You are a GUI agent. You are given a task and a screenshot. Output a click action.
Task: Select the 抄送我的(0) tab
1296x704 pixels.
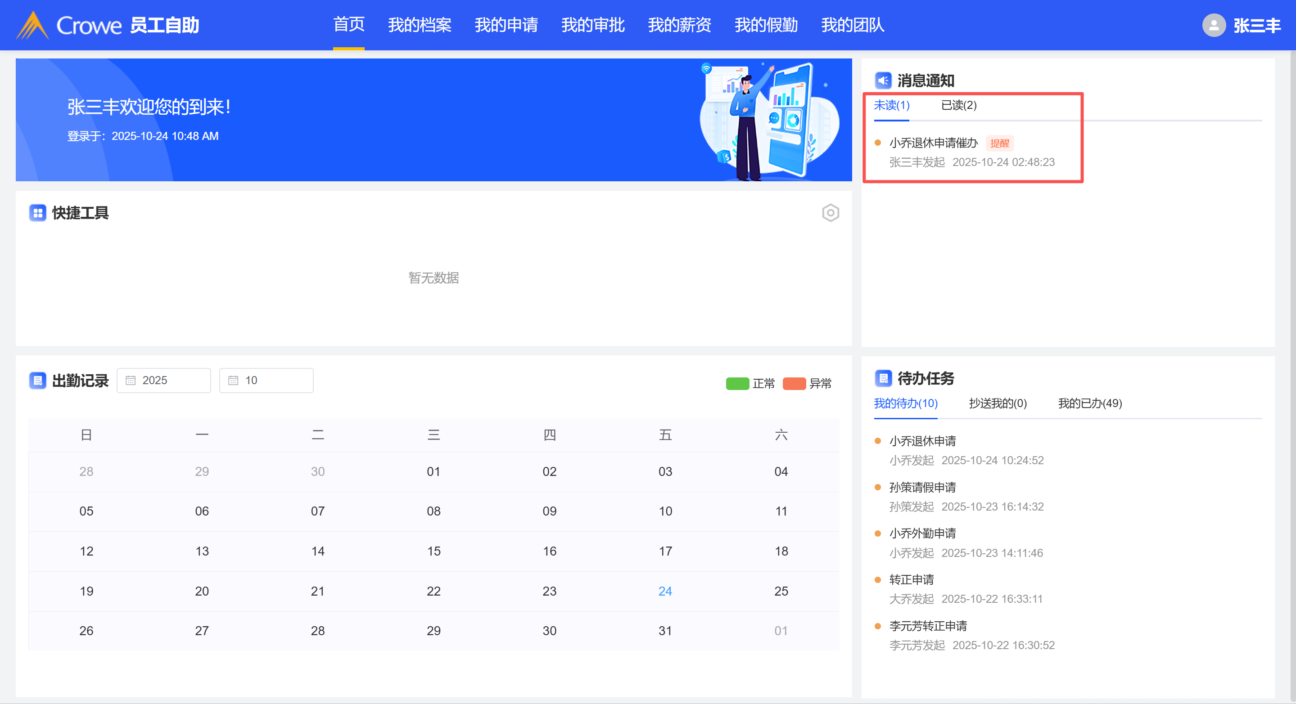[998, 404]
